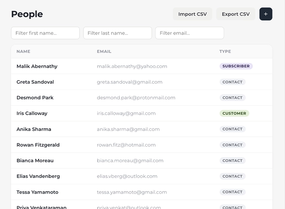Open Malik Abernathy's record

142,66
